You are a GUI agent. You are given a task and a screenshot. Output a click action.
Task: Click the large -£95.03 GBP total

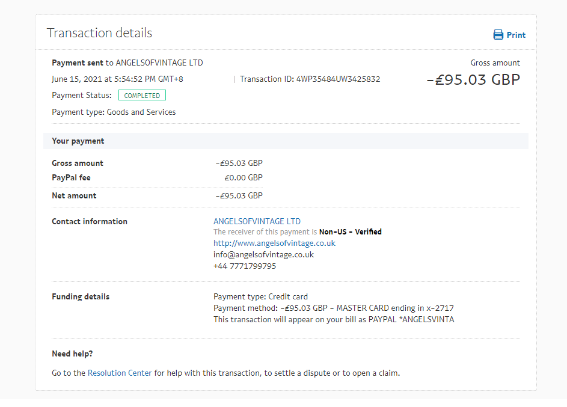[x=473, y=79]
